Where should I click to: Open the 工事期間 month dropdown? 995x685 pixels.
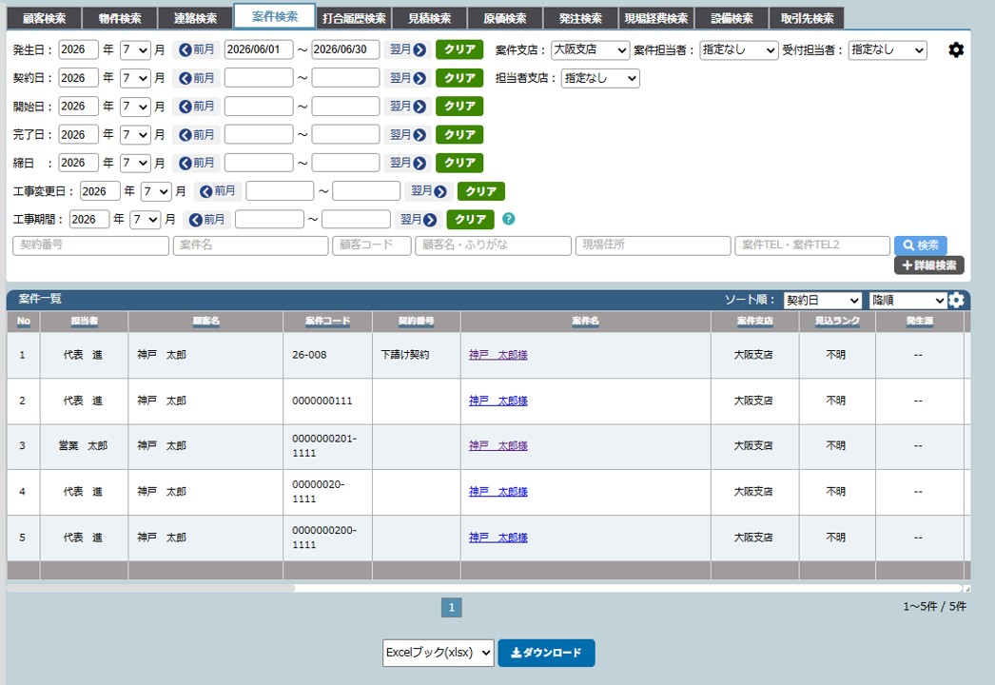point(146,219)
